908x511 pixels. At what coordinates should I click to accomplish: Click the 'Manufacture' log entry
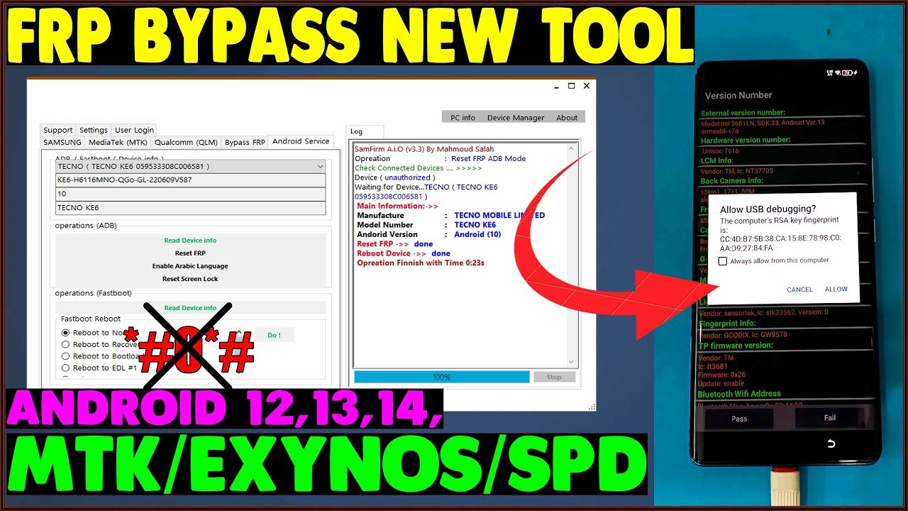(x=450, y=215)
